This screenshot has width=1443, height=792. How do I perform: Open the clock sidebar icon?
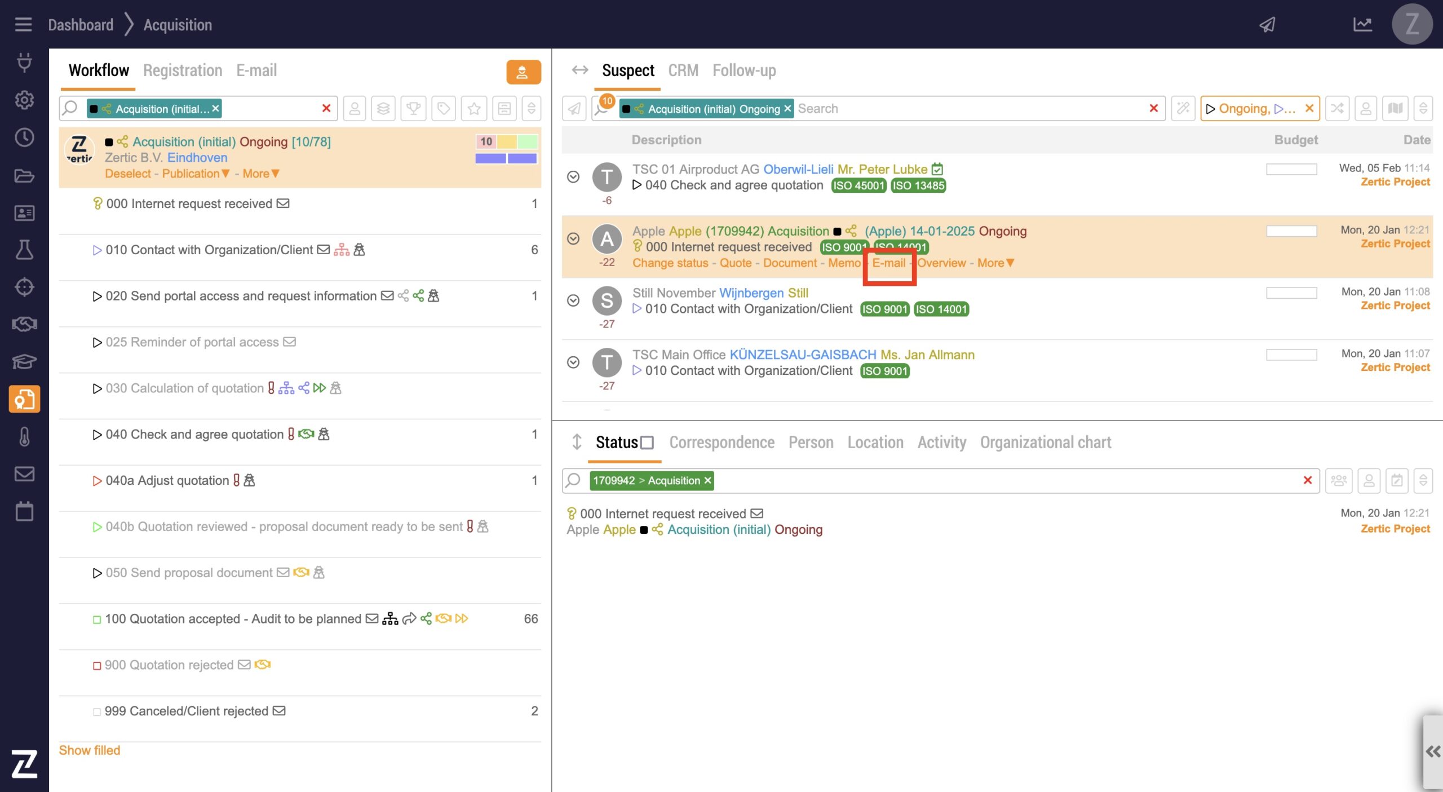(24, 138)
